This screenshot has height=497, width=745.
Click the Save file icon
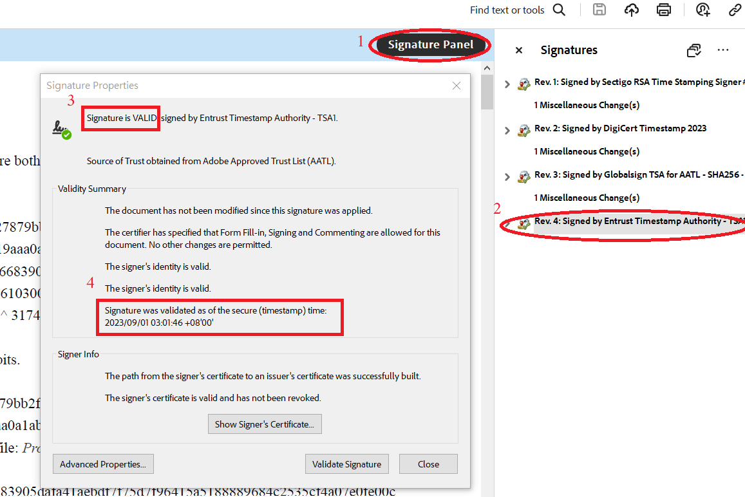[599, 10]
